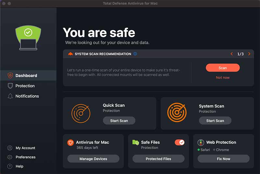
Task: Start Scan under Quick Scan
Action: pyautogui.click(x=119, y=121)
